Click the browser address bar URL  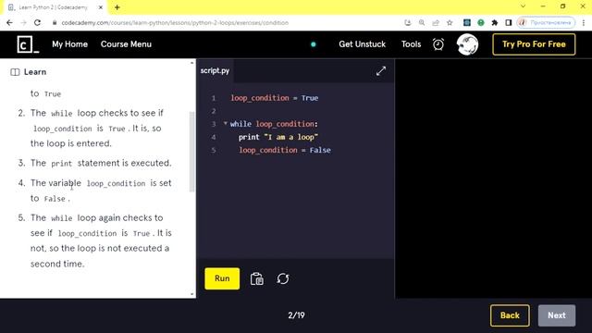[x=175, y=22]
